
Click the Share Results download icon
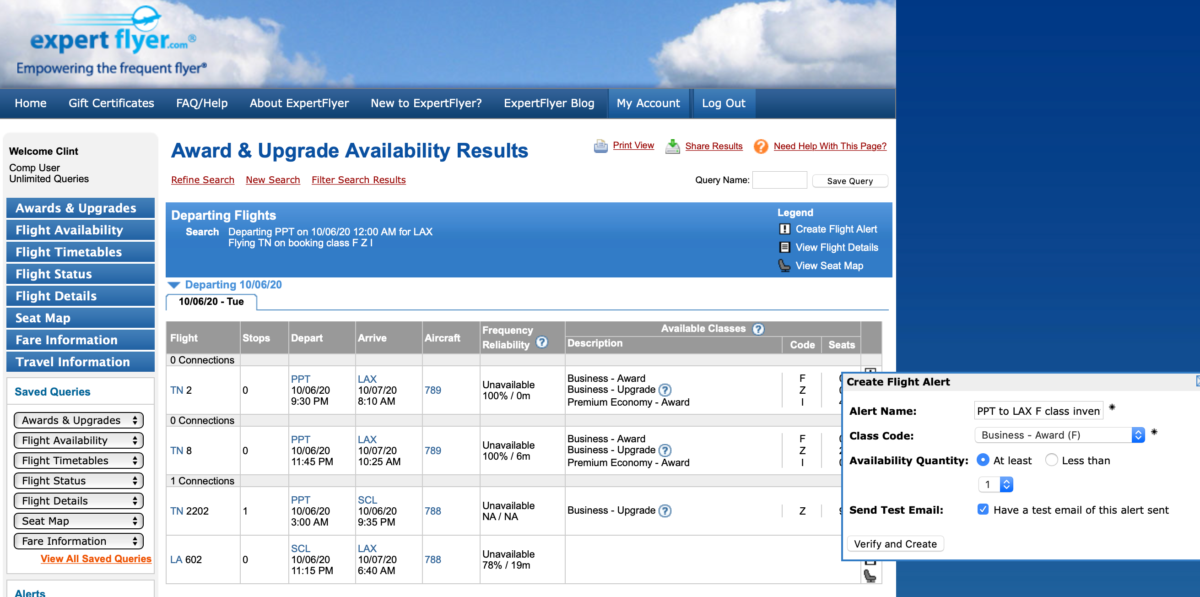[672, 147]
